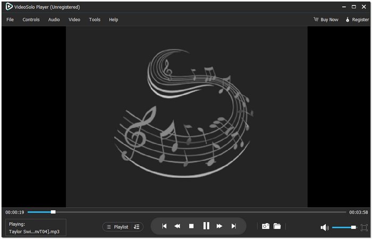Fast forward with the double-right arrows
The image size is (372, 239).
(x=219, y=226)
